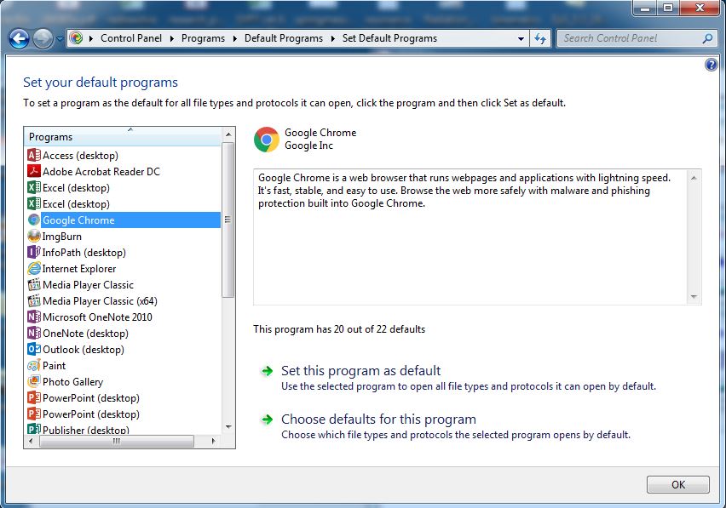Go back with the blue Back arrow
The image size is (726, 508).
[19, 39]
